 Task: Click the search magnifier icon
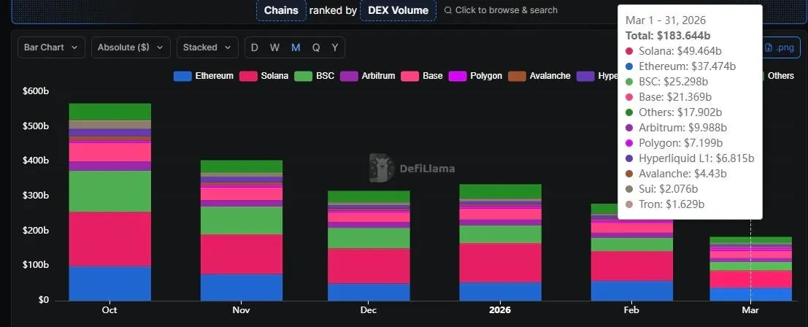448,10
